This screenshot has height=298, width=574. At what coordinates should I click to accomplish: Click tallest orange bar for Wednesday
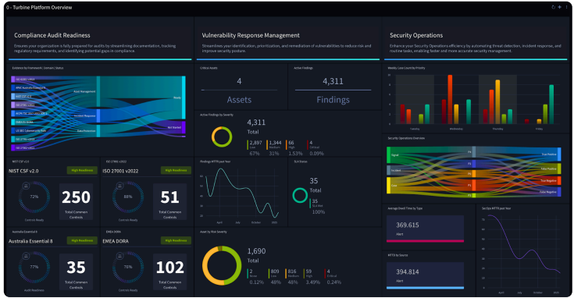point(450,99)
